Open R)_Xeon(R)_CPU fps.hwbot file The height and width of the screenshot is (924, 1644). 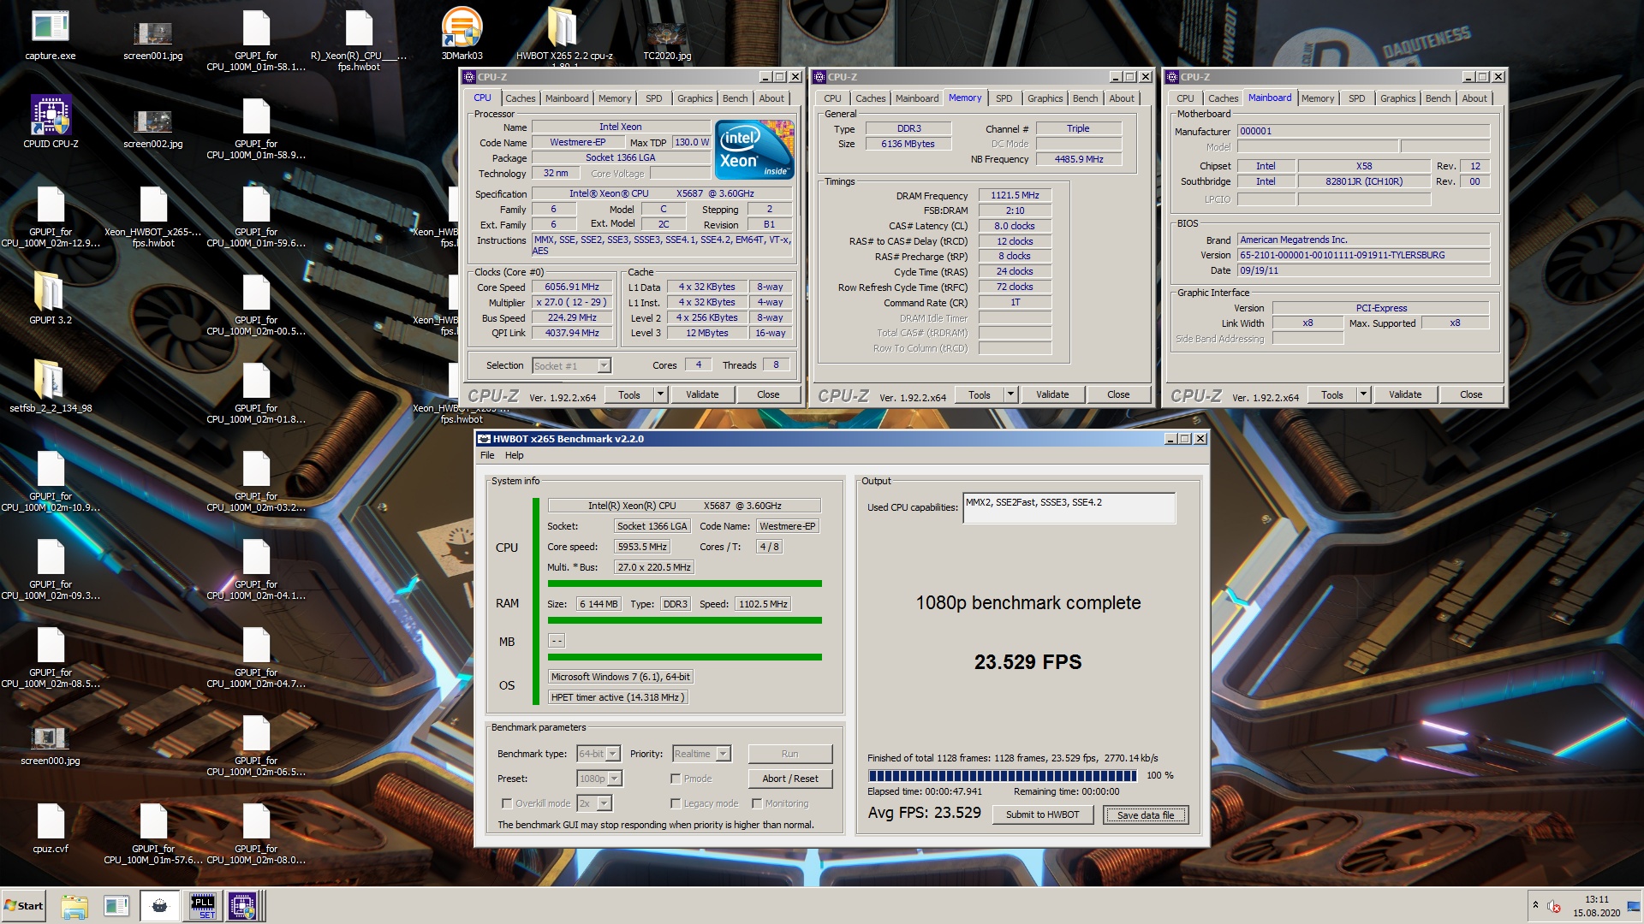359,41
